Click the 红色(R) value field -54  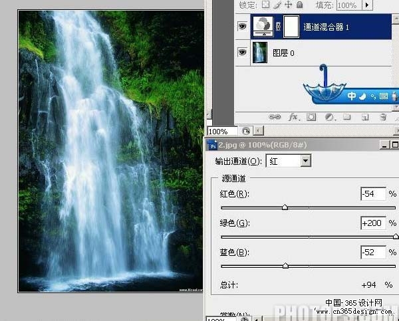tap(373, 194)
